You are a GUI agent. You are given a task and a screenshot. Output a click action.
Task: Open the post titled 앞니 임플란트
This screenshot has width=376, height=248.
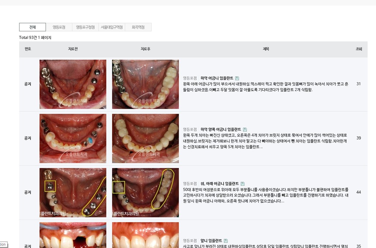tap(211, 241)
